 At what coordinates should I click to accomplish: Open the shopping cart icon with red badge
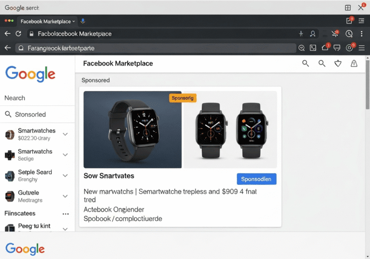(x=335, y=34)
